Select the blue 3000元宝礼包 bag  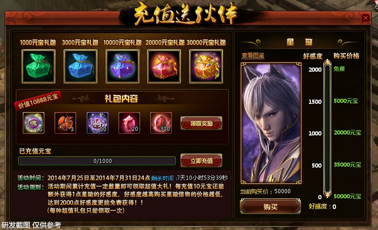coord(81,67)
